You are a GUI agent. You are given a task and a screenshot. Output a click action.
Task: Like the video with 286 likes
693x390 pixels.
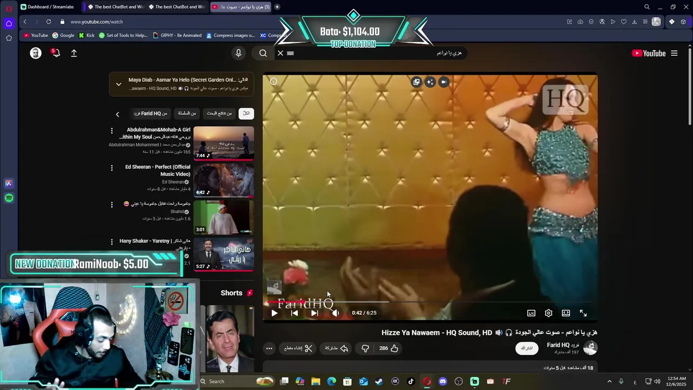[x=389, y=348]
